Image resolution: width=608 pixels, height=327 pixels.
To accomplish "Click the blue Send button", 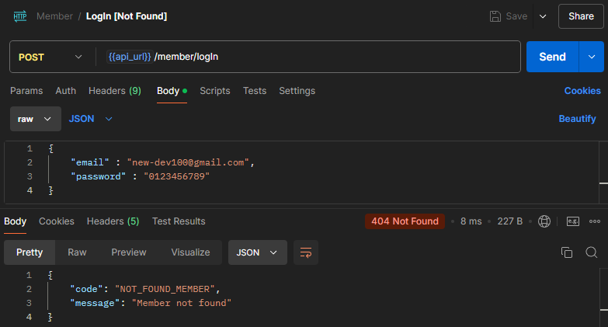I will tap(552, 57).
